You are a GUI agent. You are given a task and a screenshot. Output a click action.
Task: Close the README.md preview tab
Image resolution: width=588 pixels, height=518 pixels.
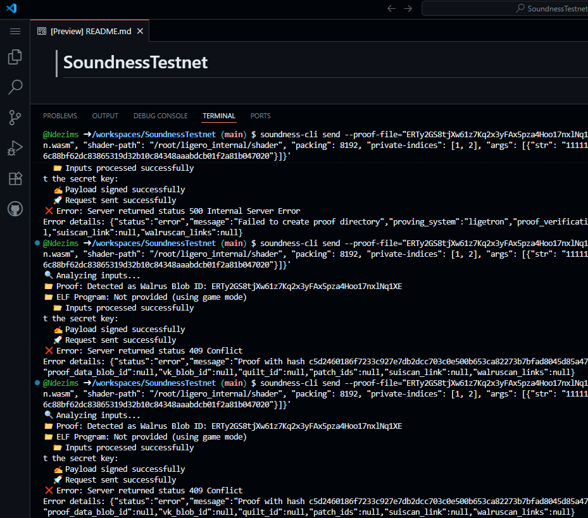pyautogui.click(x=141, y=31)
